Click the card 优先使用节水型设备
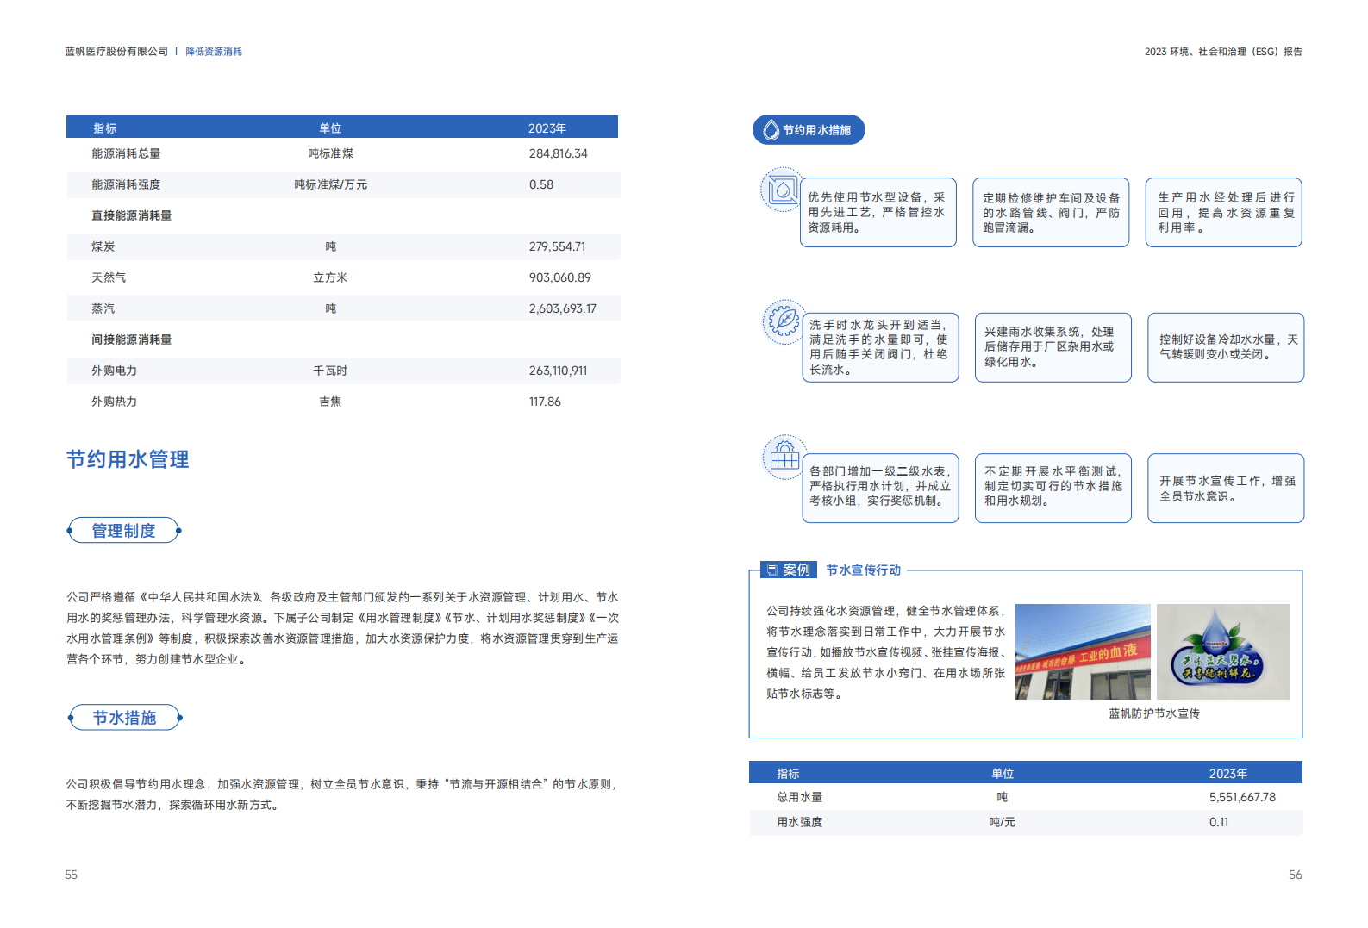This screenshot has width=1368, height=928. [x=878, y=213]
